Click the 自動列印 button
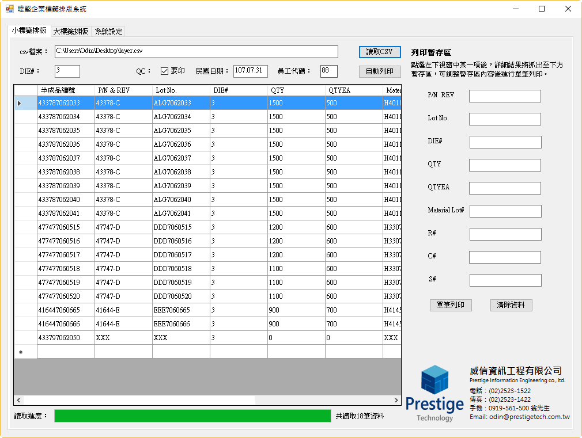The height and width of the screenshot is (438, 582). (x=380, y=71)
